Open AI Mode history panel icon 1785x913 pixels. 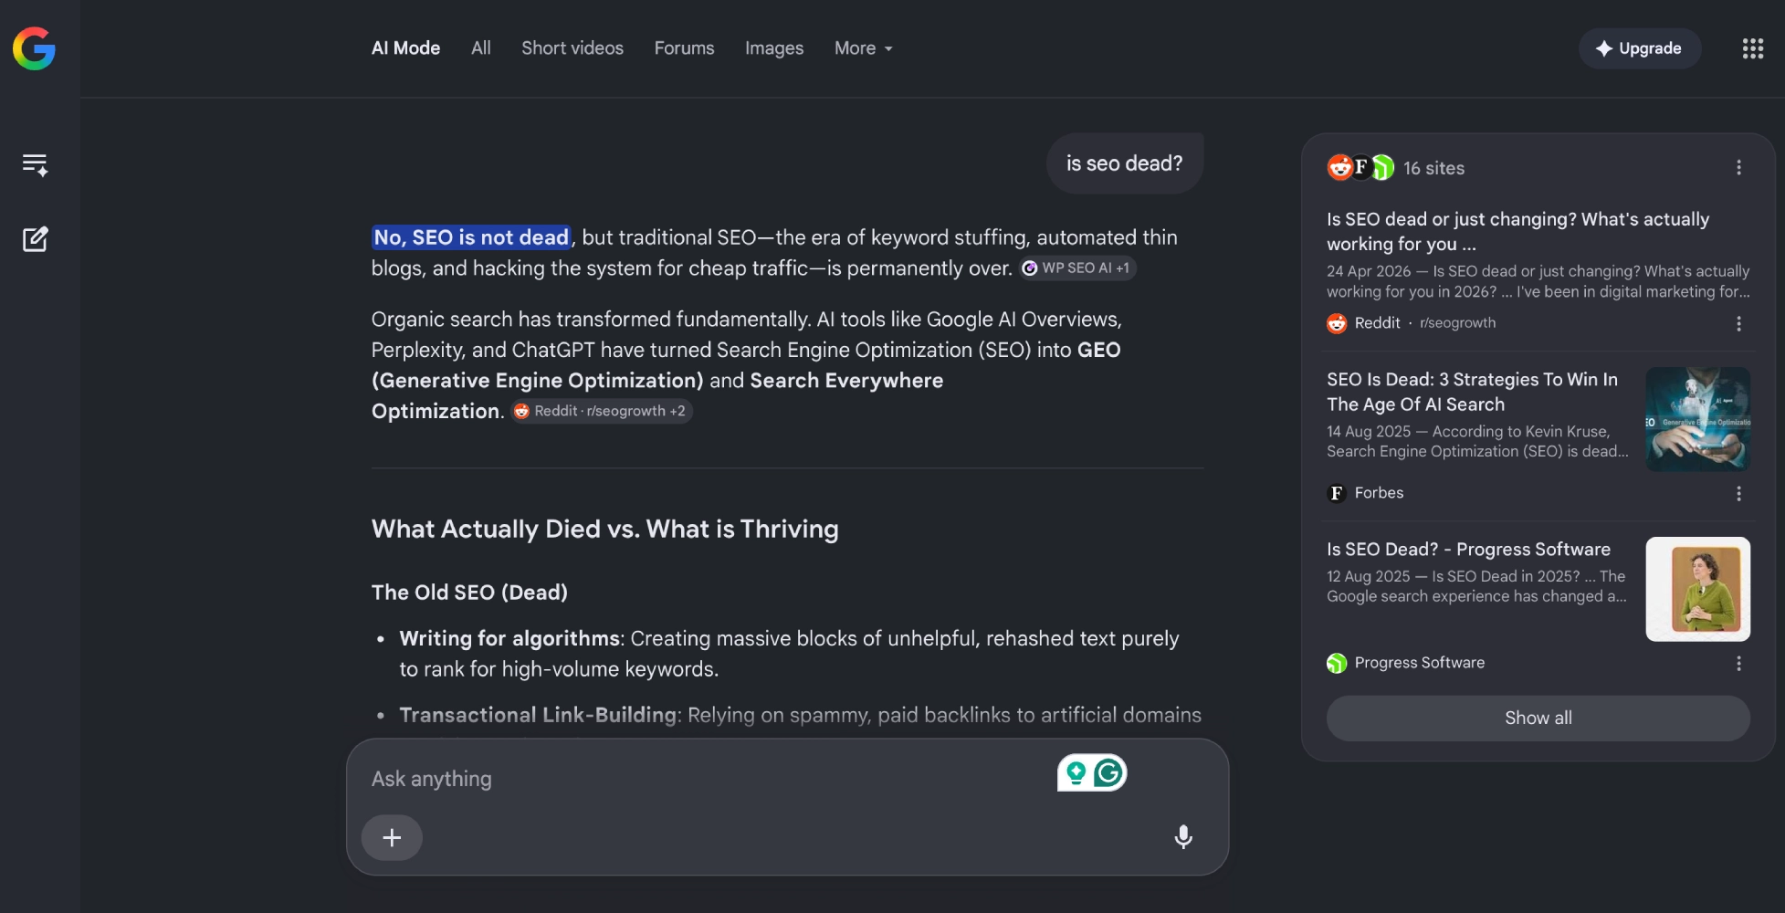pos(35,164)
